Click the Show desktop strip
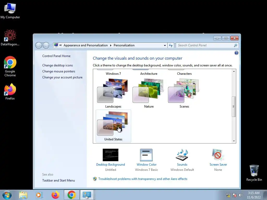267x200 pixels. (x=266, y=195)
